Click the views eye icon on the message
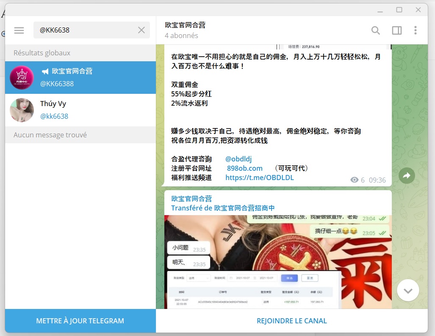This screenshot has height=336, width=435. pyautogui.click(x=354, y=180)
